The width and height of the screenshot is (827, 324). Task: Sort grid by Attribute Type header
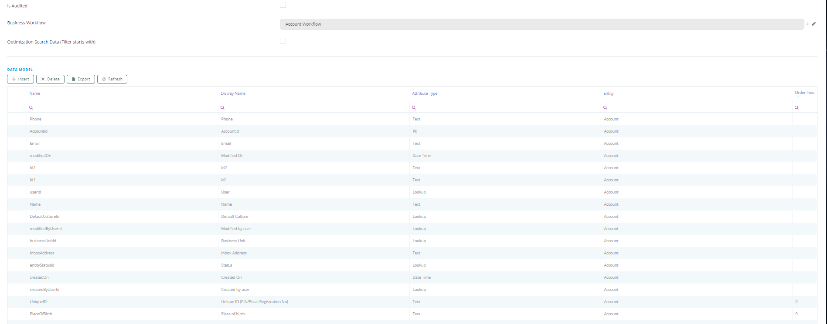coord(425,94)
